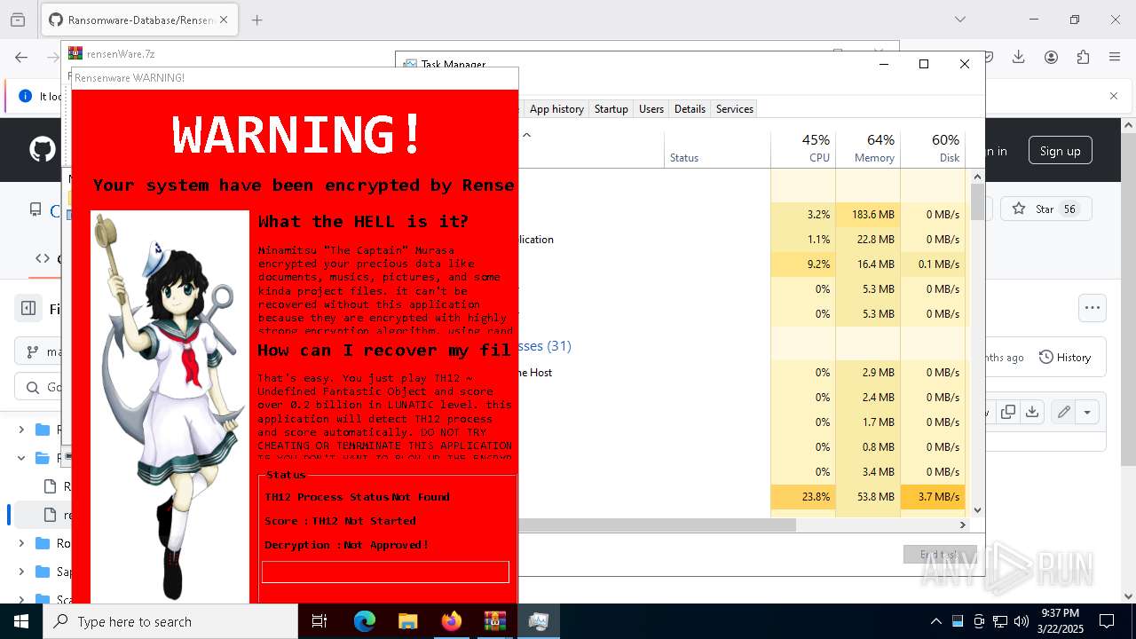Open GitHub home via Octocat logo
Viewport: 1136px width, 639px height.
[42, 149]
